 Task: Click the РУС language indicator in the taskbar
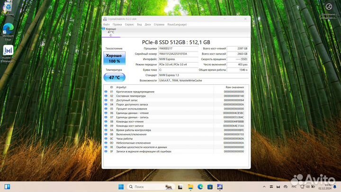tap(294, 187)
